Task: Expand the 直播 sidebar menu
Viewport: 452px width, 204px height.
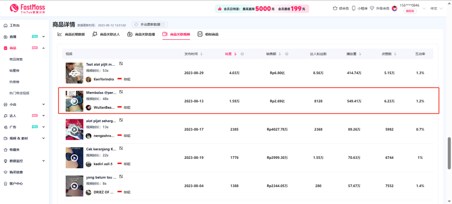Action: click(x=44, y=37)
